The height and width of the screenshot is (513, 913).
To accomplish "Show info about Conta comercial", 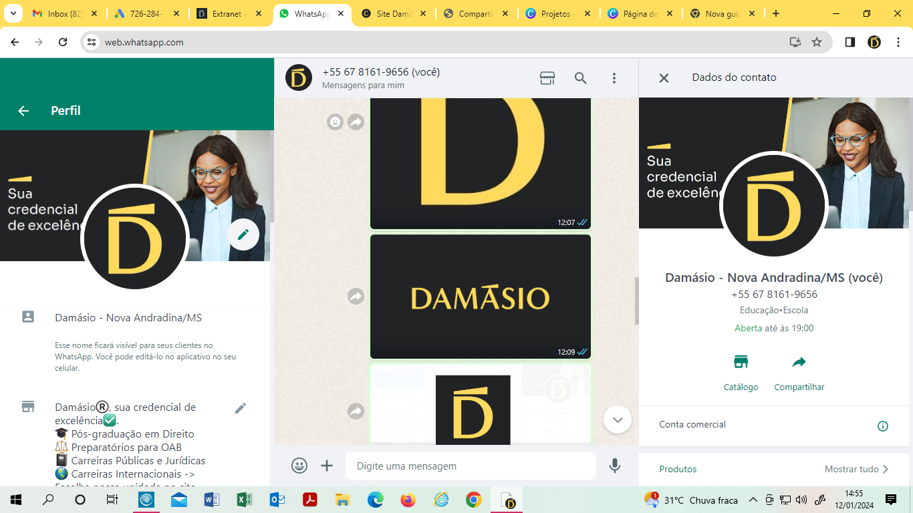I will coord(883,426).
